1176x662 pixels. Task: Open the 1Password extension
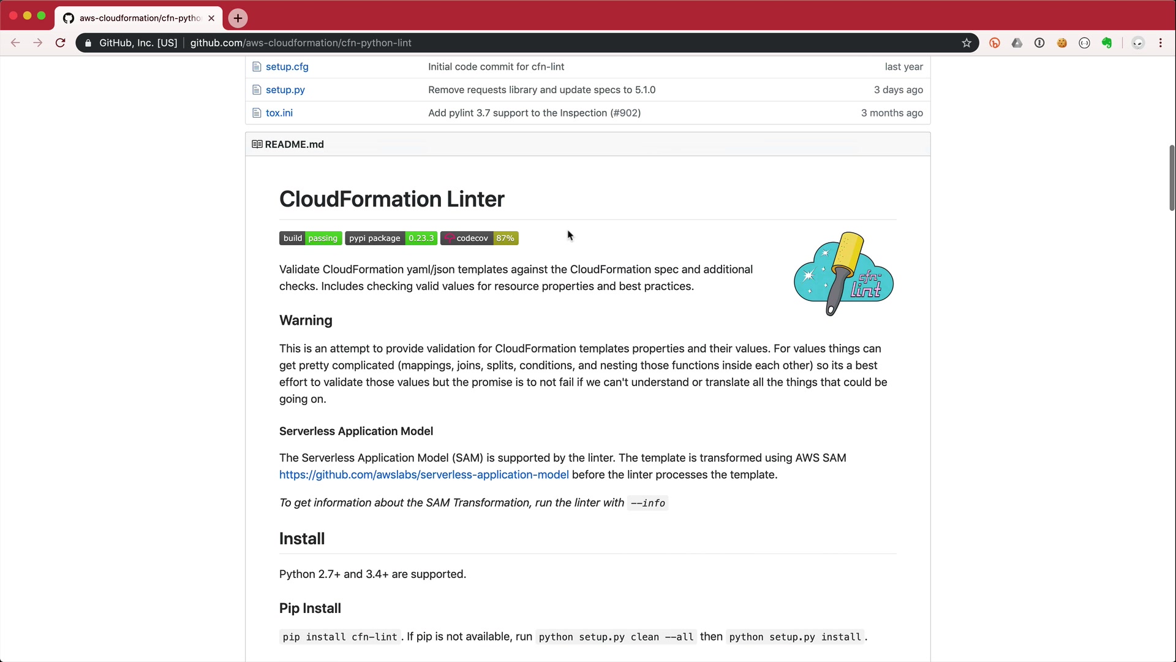1039,43
